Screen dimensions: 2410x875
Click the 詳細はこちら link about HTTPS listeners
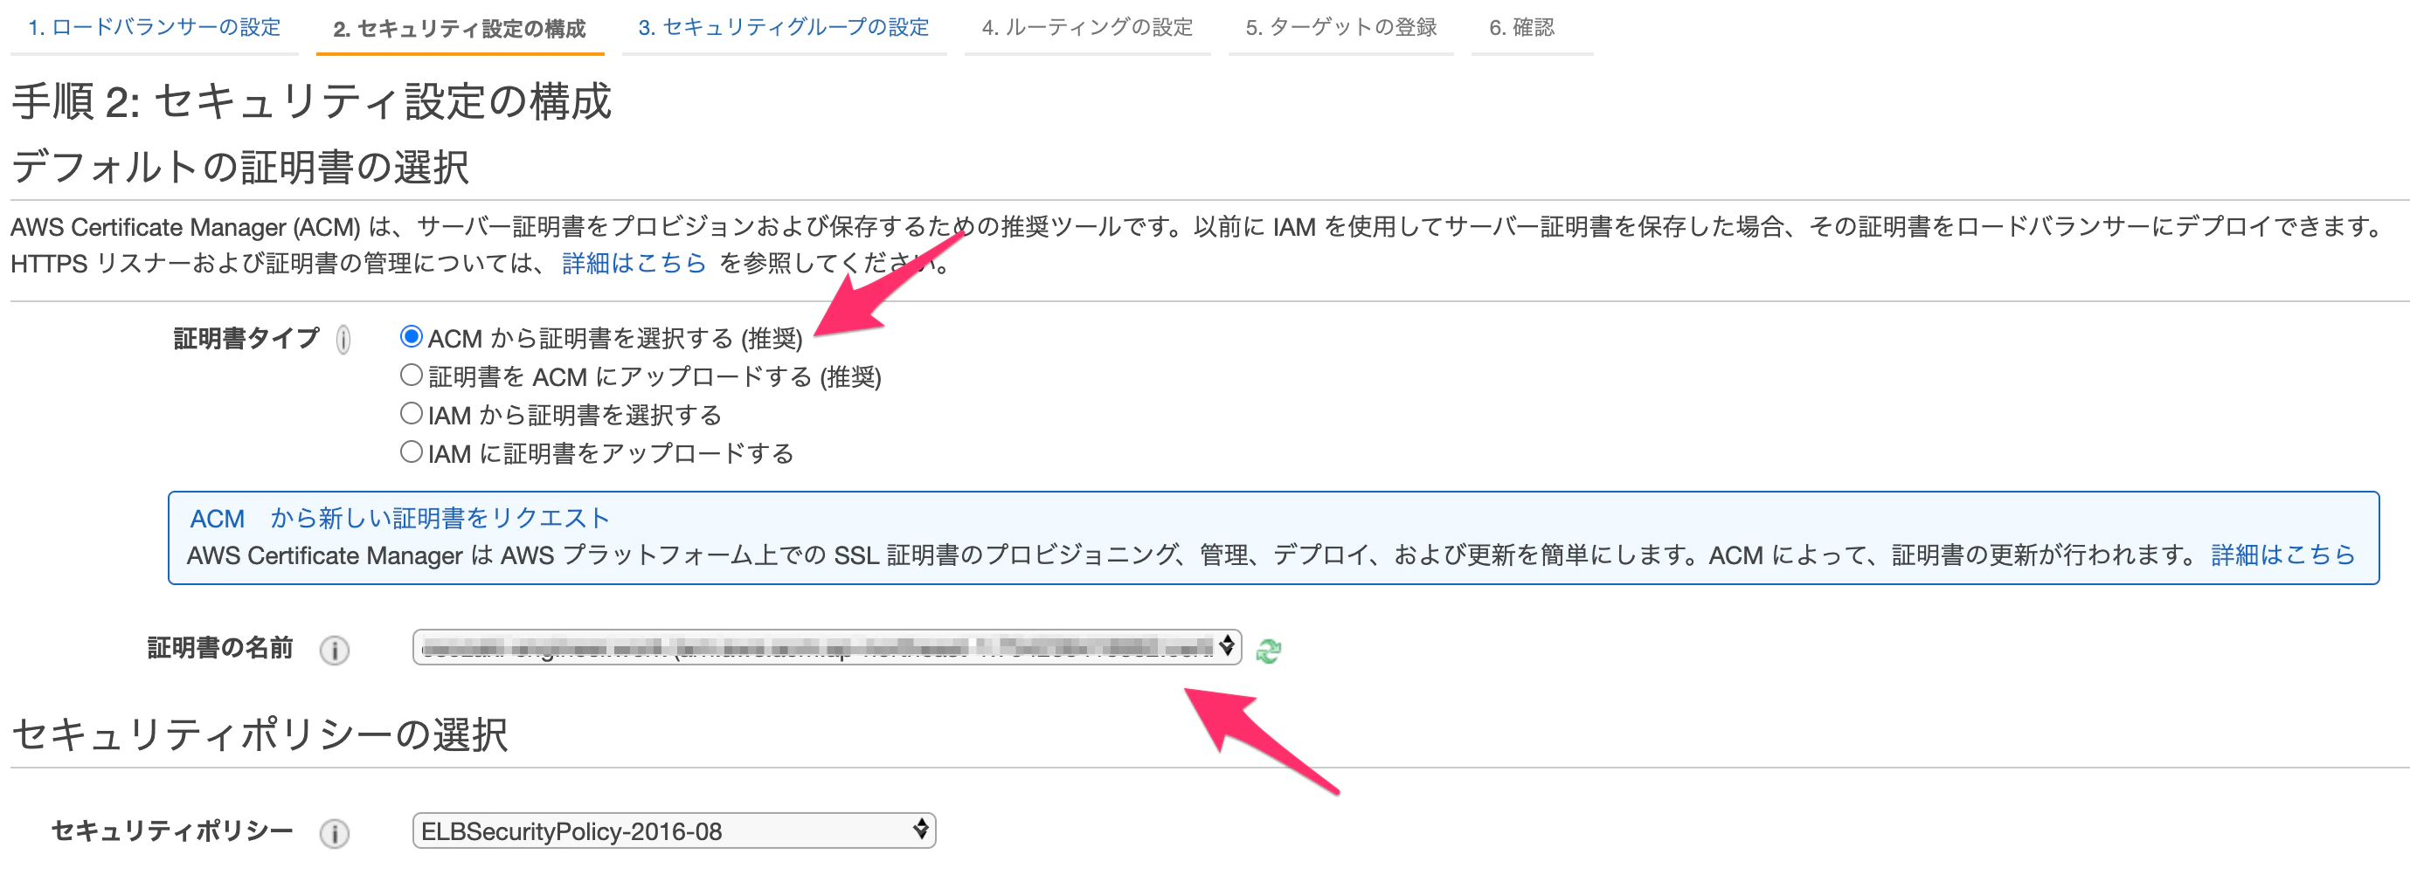pyautogui.click(x=633, y=264)
